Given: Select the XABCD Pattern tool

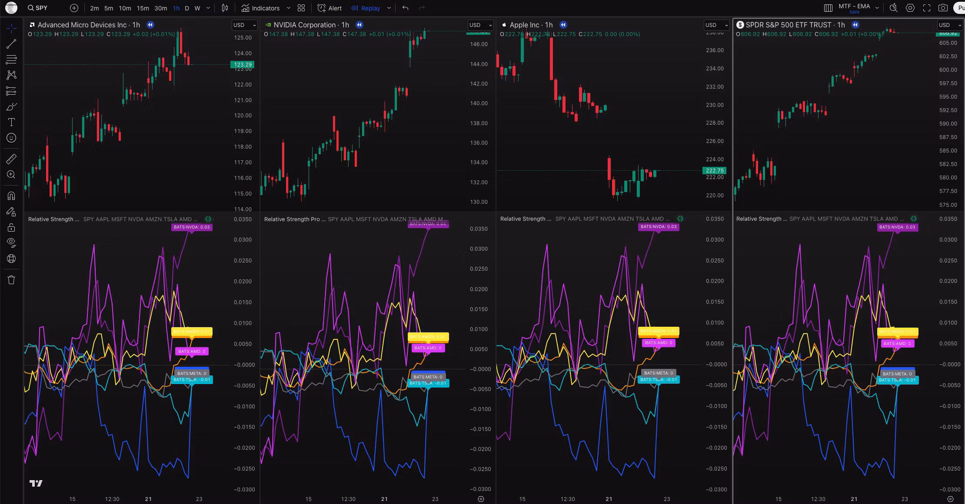Looking at the screenshot, I should (12, 75).
